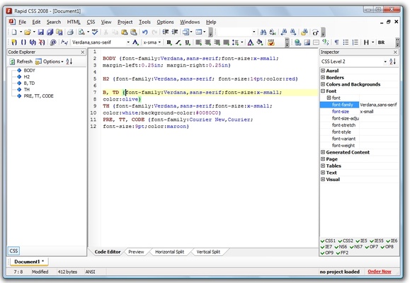Click the Find previous icon
Screen dimensions: 410x283
pos(284,32)
